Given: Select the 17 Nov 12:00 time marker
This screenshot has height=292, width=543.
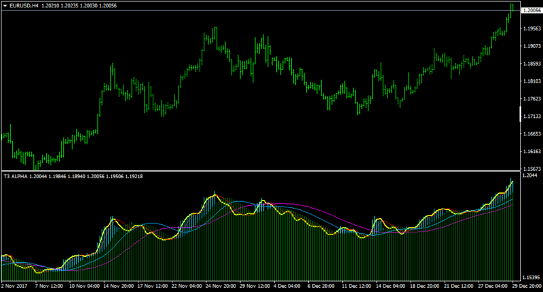Looking at the screenshot, I should 152,286.
